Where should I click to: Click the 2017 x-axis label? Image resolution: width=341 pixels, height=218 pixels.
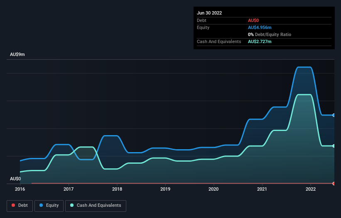pyautogui.click(x=69, y=189)
